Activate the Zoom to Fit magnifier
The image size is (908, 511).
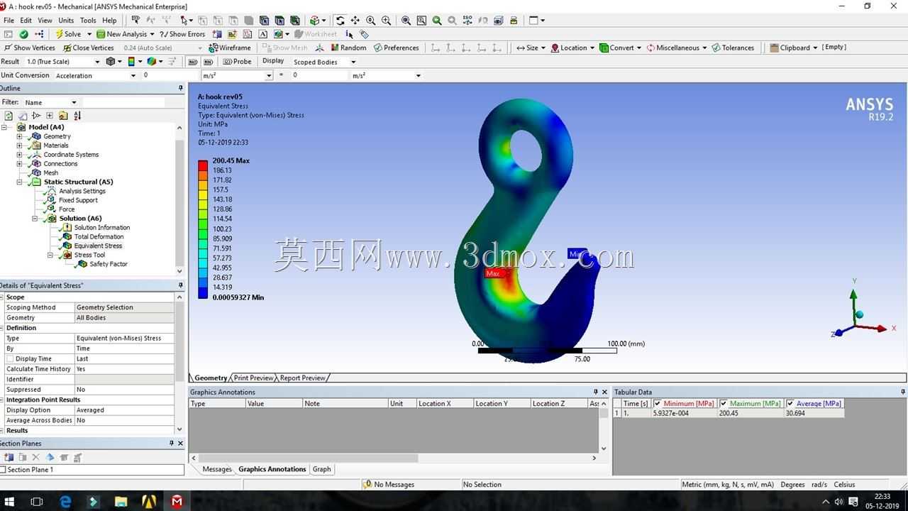[x=406, y=21]
